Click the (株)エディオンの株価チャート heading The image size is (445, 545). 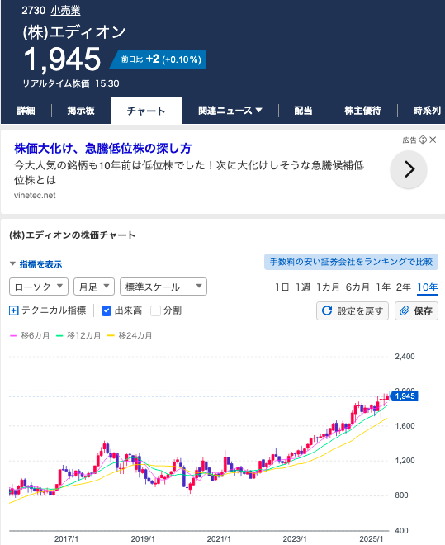coord(73,235)
